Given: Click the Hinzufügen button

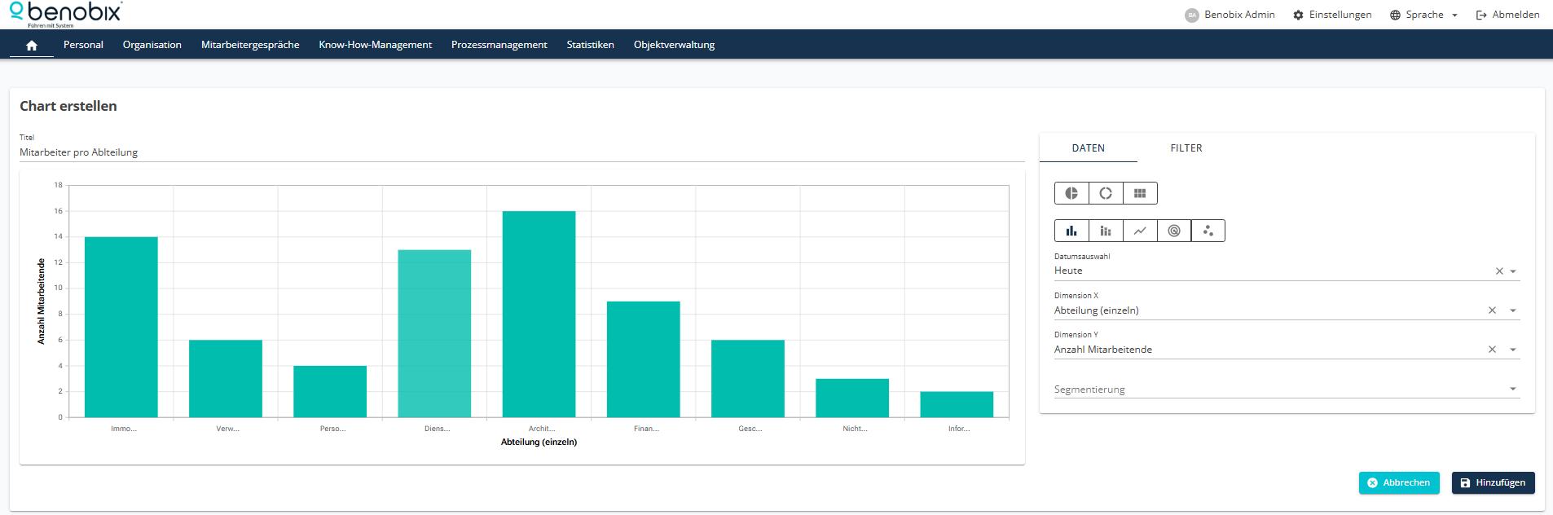Looking at the screenshot, I should [1493, 482].
